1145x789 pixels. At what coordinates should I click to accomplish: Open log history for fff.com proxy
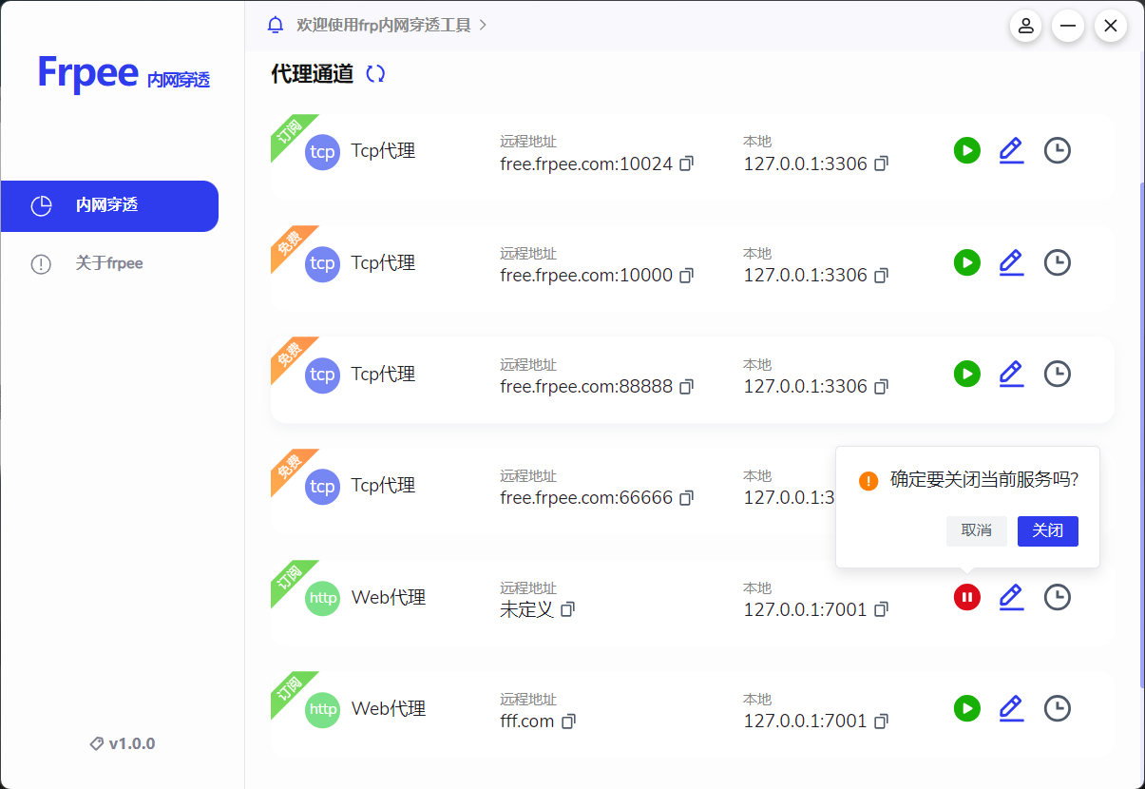1057,708
